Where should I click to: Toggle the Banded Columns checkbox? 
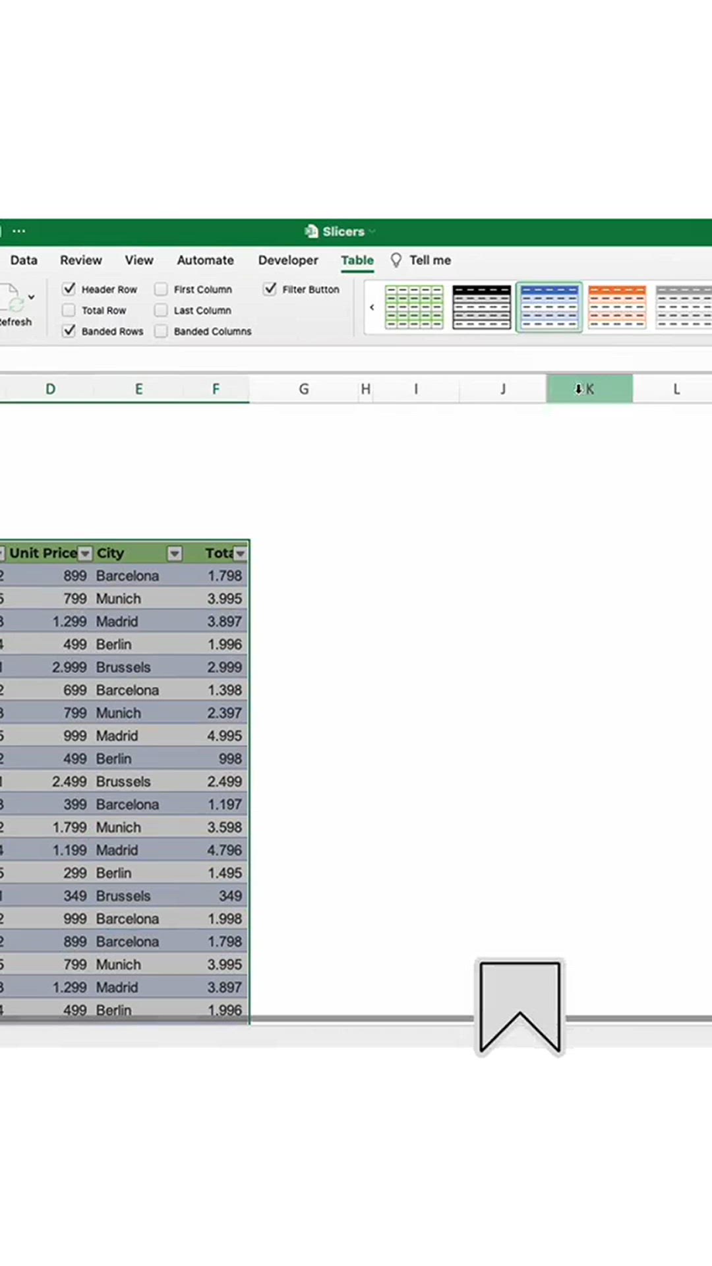click(x=161, y=331)
